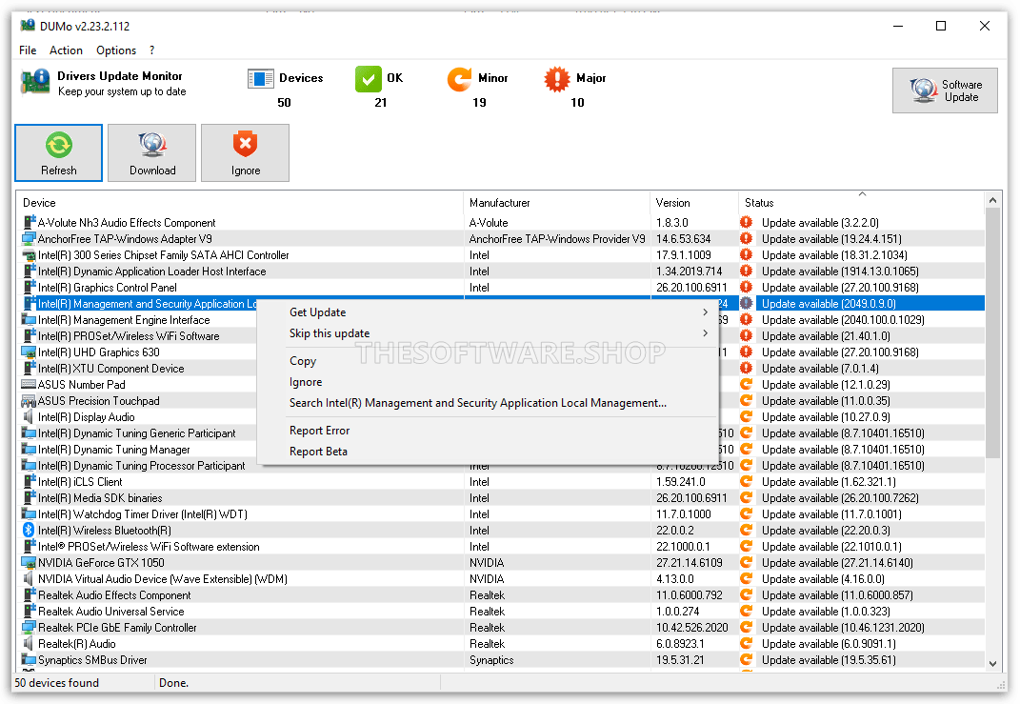Image resolution: width=1020 pixels, height=704 pixels.
Task: Click the ASUS Precision Touchpad icon
Action: pyautogui.click(x=29, y=401)
